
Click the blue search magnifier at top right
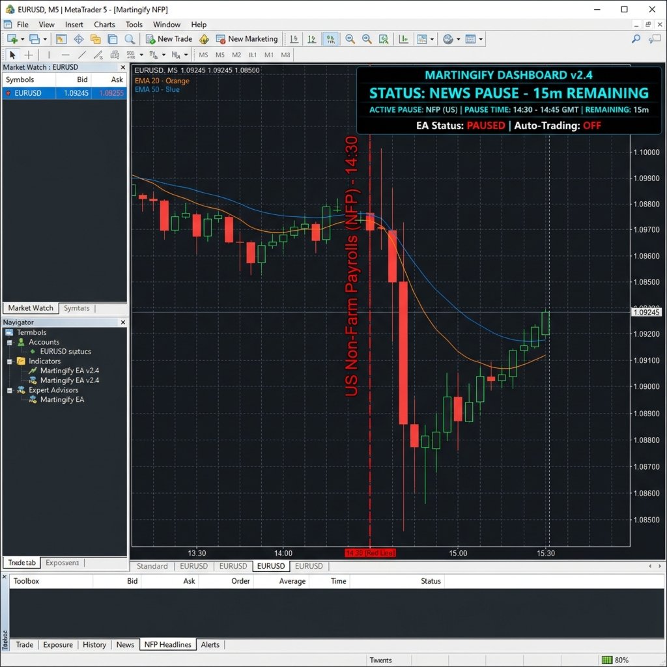point(636,39)
